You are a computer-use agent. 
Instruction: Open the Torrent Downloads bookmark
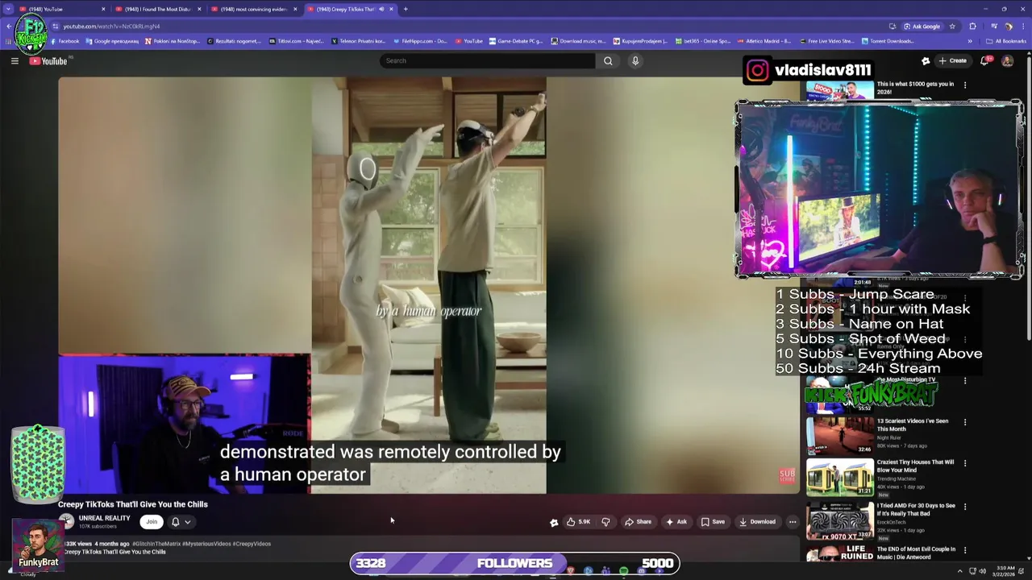[888, 41]
